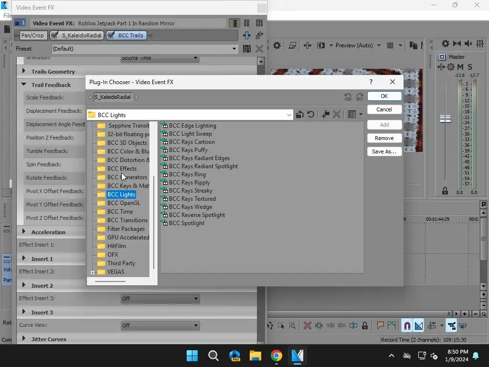
Task: Click the Dim Output speaker icon
Action: [x=468, y=43]
